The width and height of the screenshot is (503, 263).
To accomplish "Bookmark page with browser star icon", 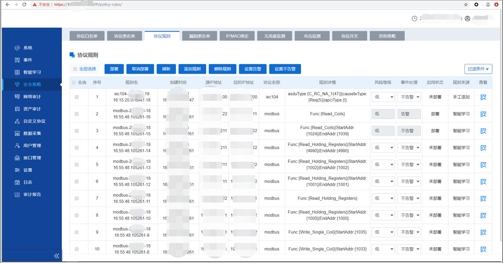I will (x=466, y=5).
